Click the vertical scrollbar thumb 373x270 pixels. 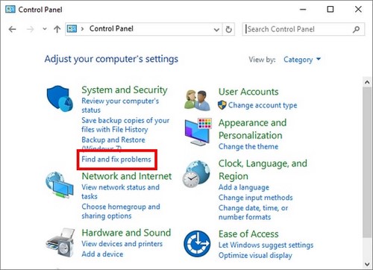click(x=367, y=162)
